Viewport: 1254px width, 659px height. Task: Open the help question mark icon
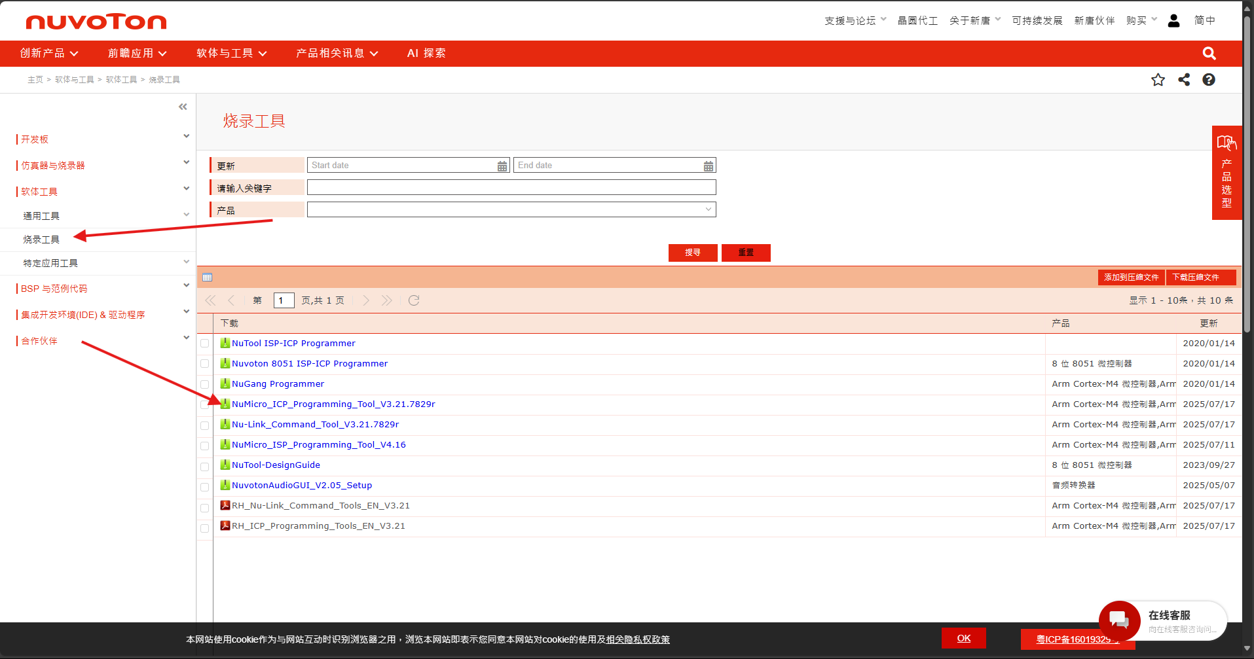1209,80
